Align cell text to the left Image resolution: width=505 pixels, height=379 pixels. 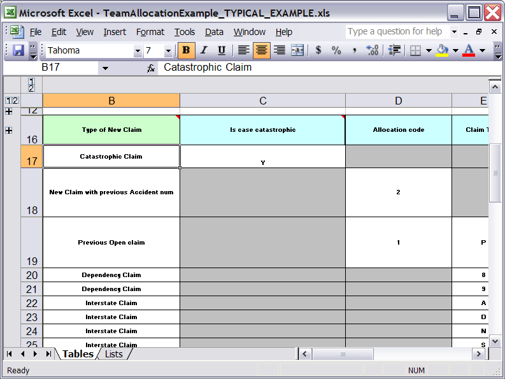click(x=243, y=51)
